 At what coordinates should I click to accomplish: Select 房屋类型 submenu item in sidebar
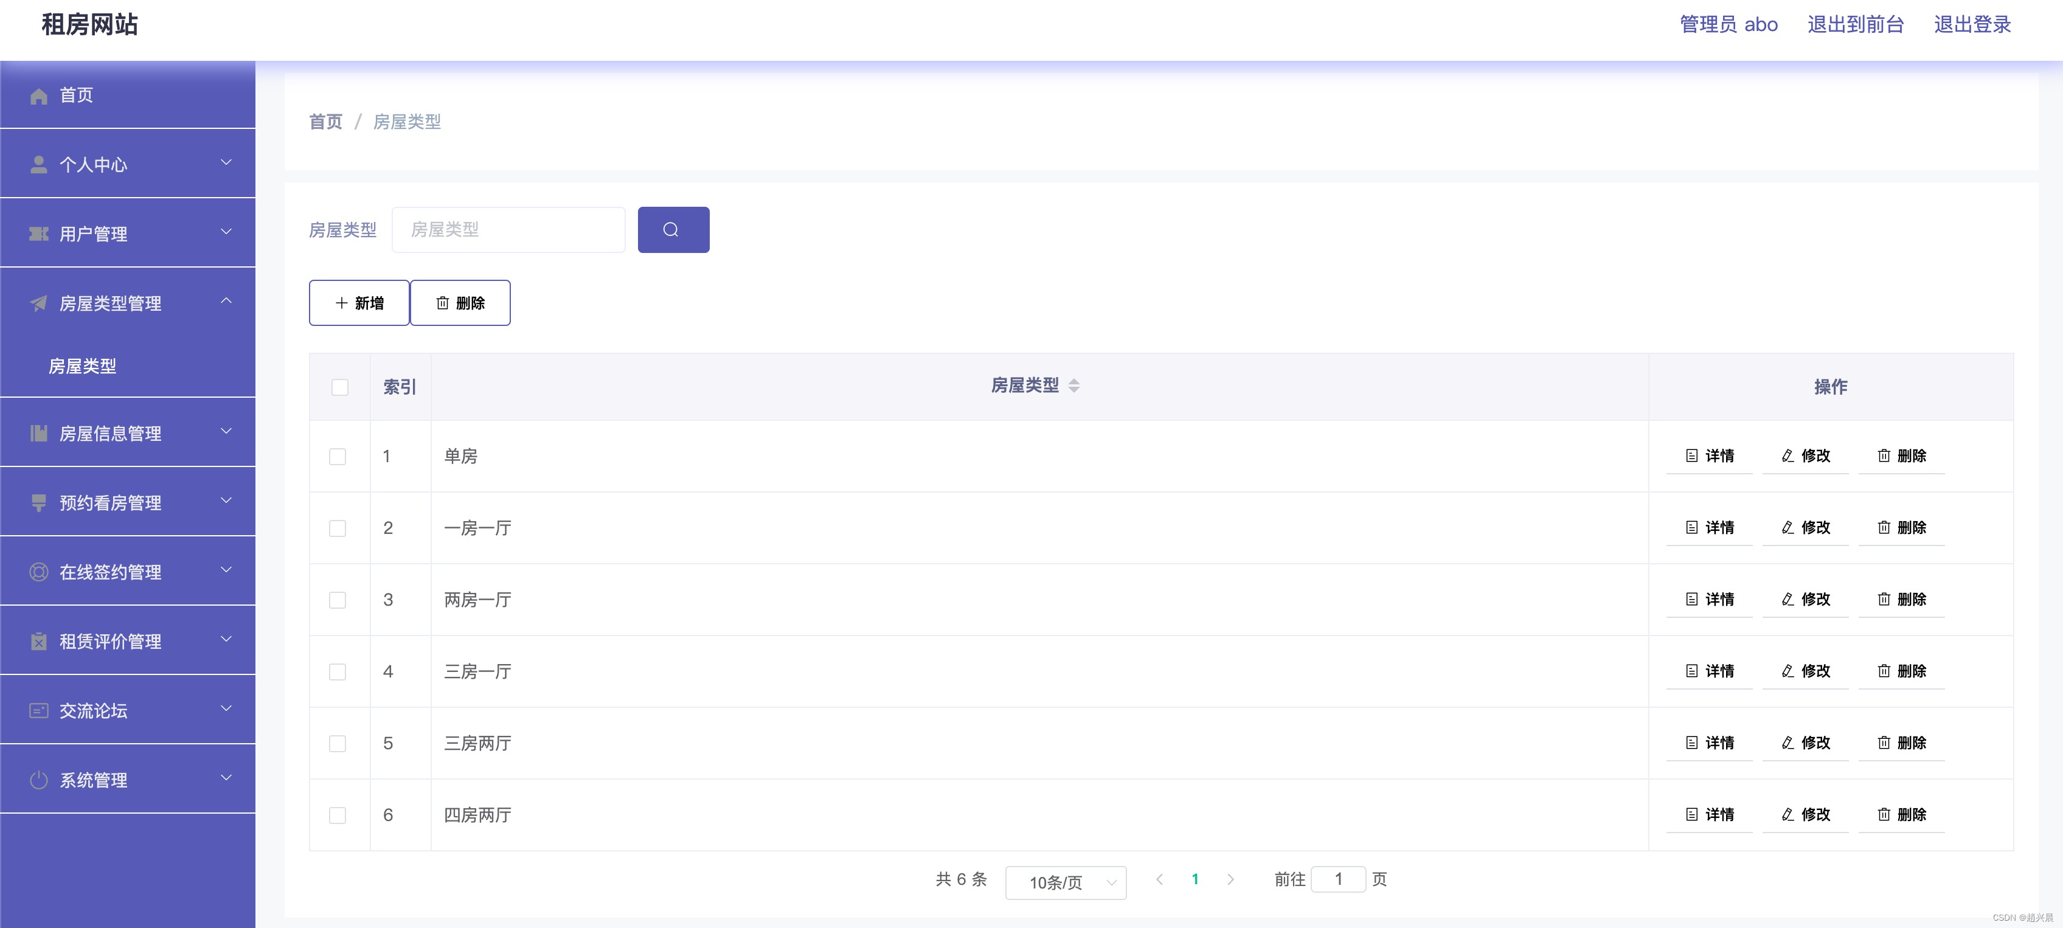127,366
